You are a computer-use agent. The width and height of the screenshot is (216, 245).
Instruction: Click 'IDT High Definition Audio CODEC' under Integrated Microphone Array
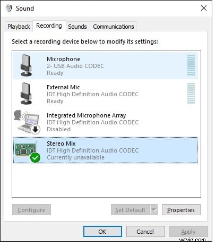click(92, 122)
